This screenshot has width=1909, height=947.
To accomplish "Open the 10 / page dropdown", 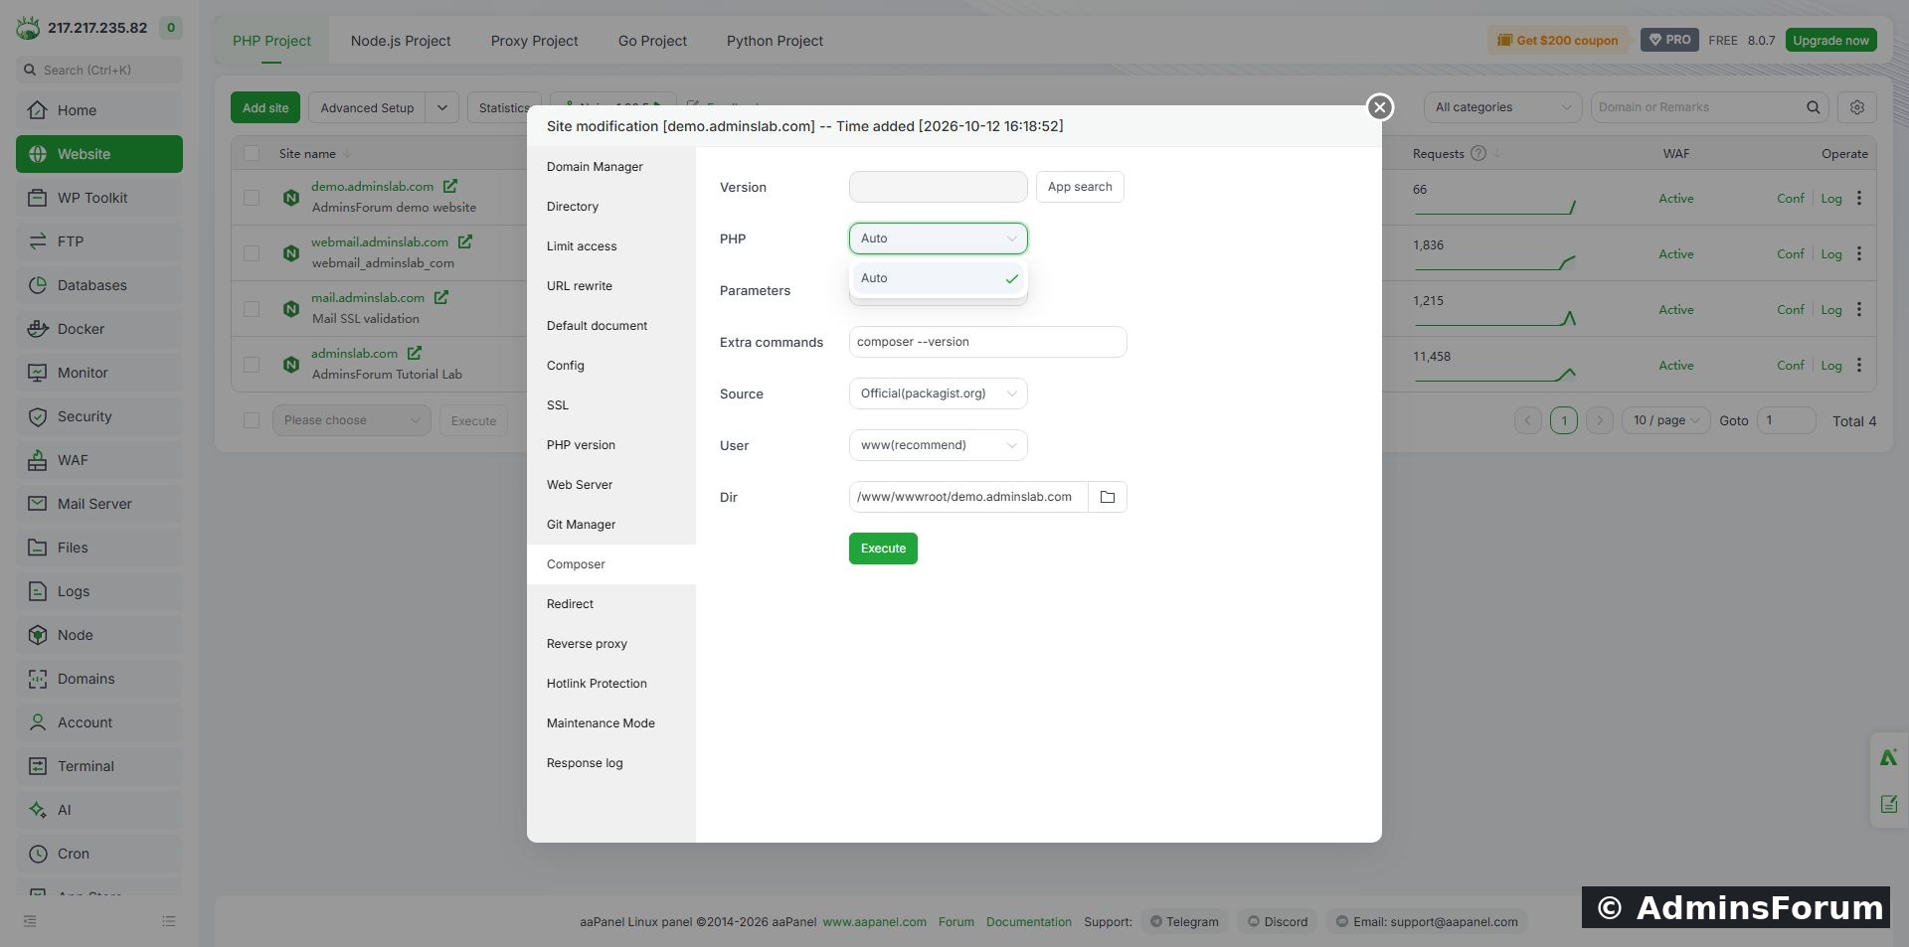I will coord(1665,420).
